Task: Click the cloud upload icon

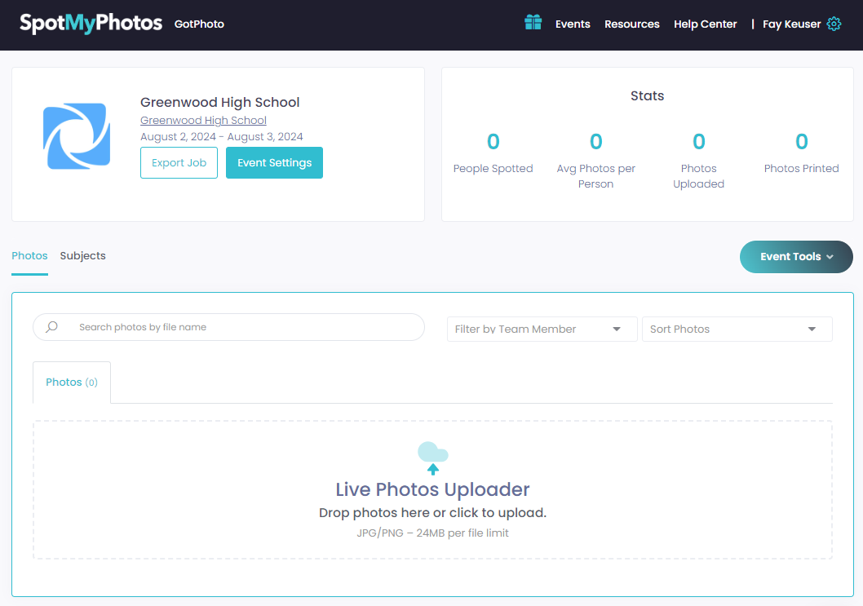Action: click(433, 458)
